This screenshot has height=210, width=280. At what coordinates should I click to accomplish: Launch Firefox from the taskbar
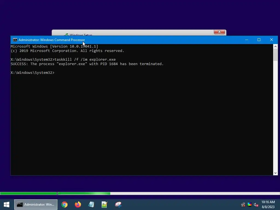tap(78, 205)
